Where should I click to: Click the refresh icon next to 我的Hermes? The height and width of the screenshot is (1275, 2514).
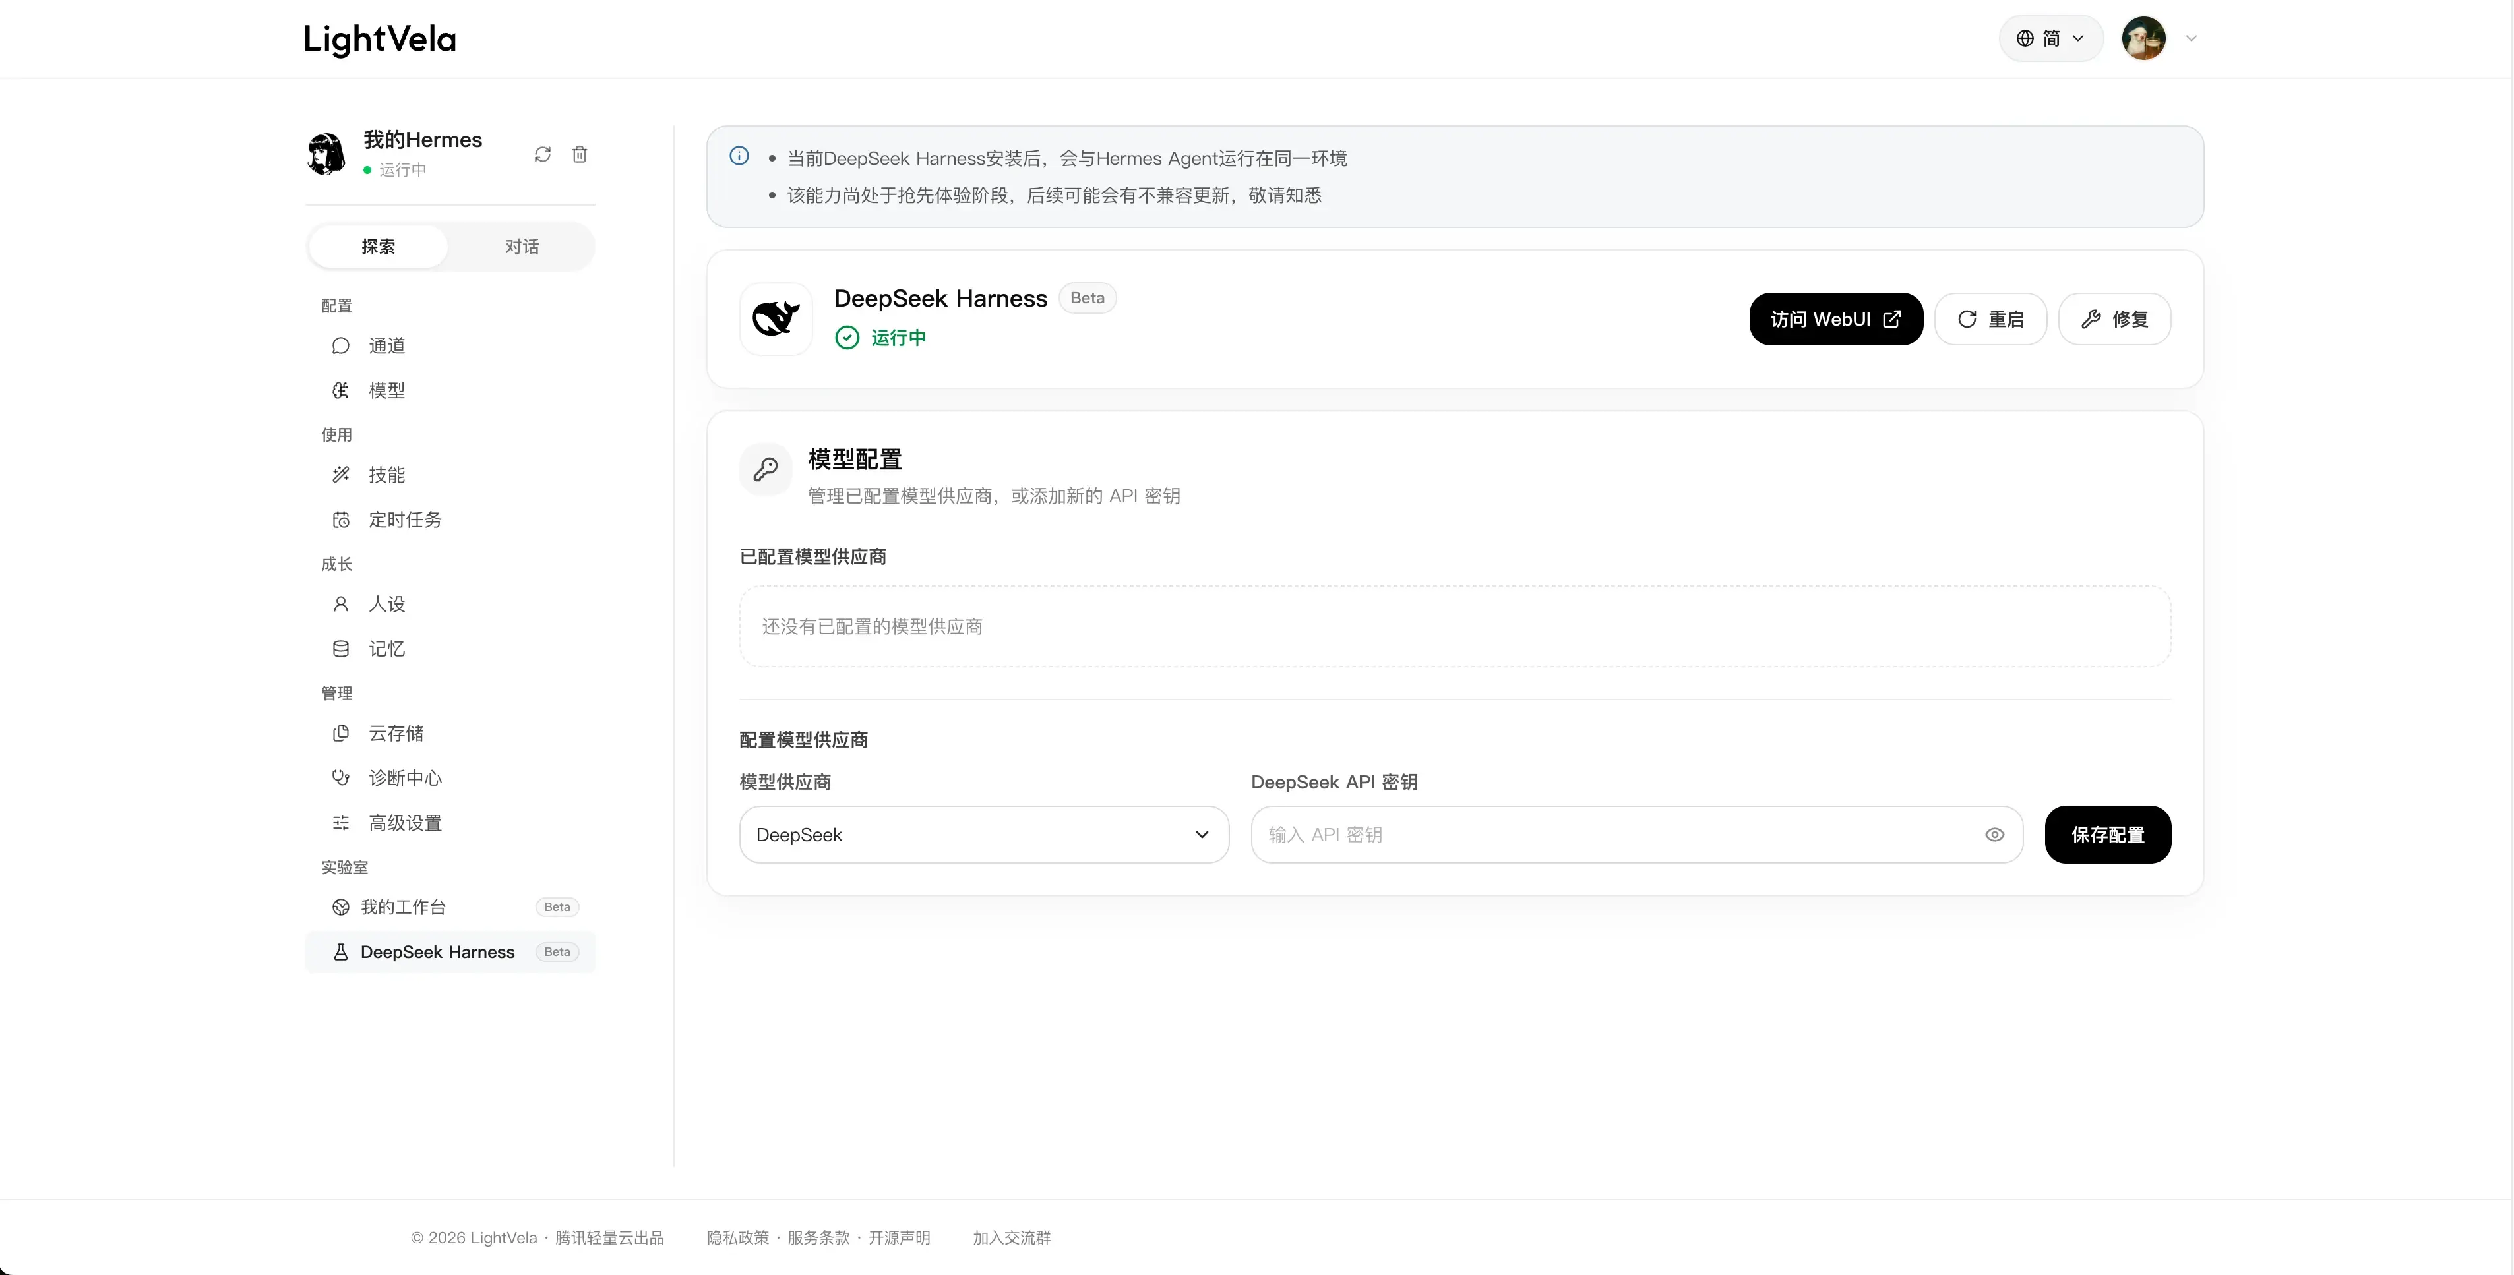543,154
